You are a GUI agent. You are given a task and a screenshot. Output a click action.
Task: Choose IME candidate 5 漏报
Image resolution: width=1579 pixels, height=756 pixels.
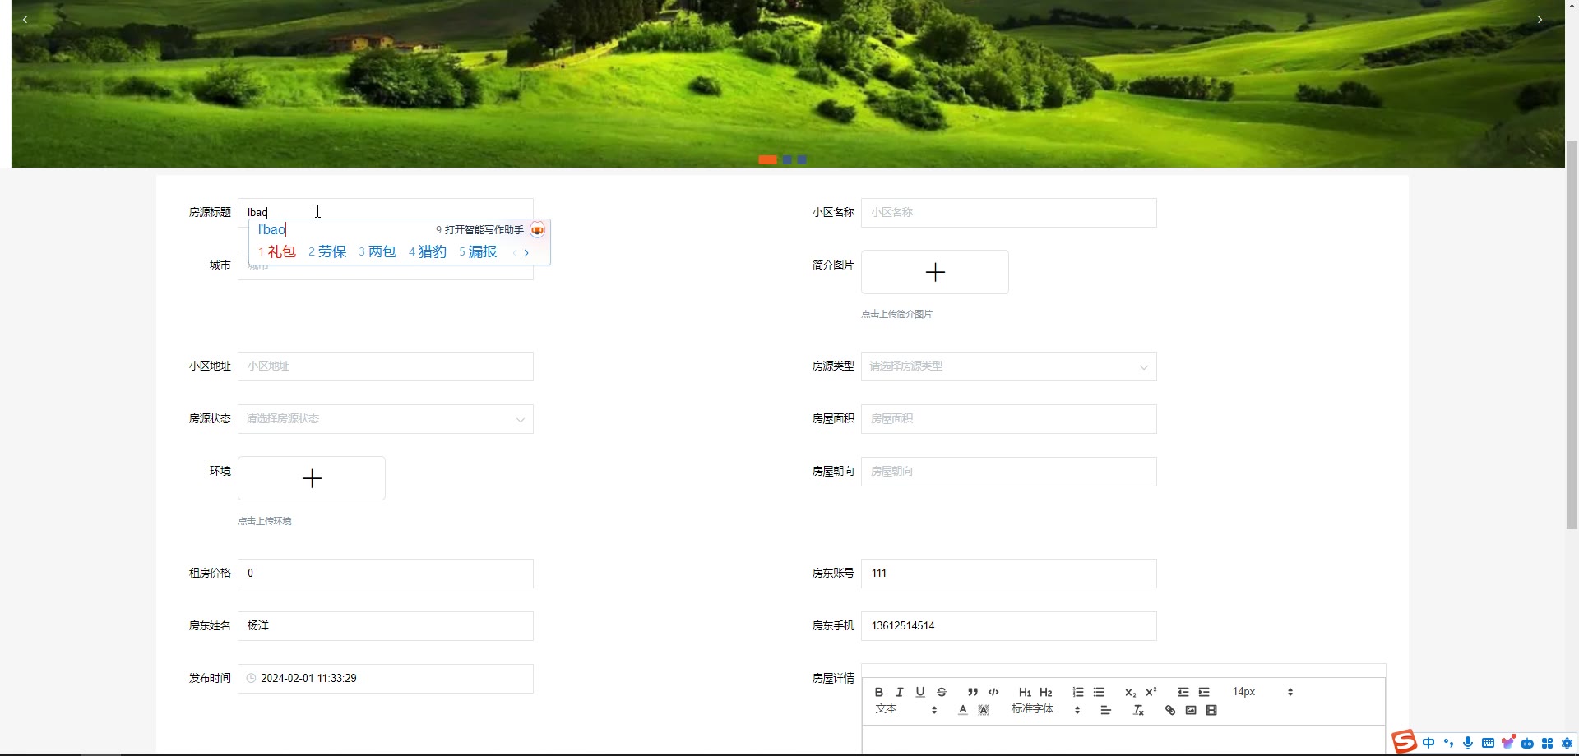478,252
